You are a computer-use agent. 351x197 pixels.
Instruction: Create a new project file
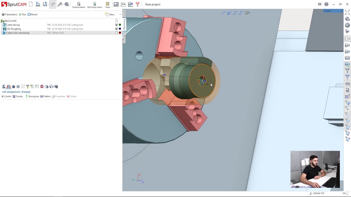(x=31, y=4)
